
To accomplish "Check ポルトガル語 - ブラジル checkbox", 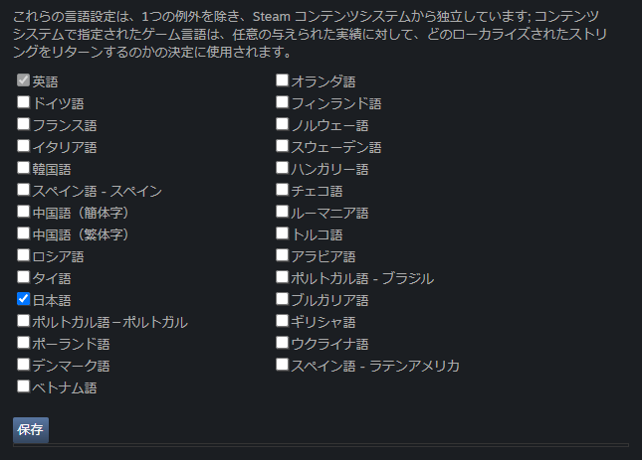I will click(x=283, y=276).
